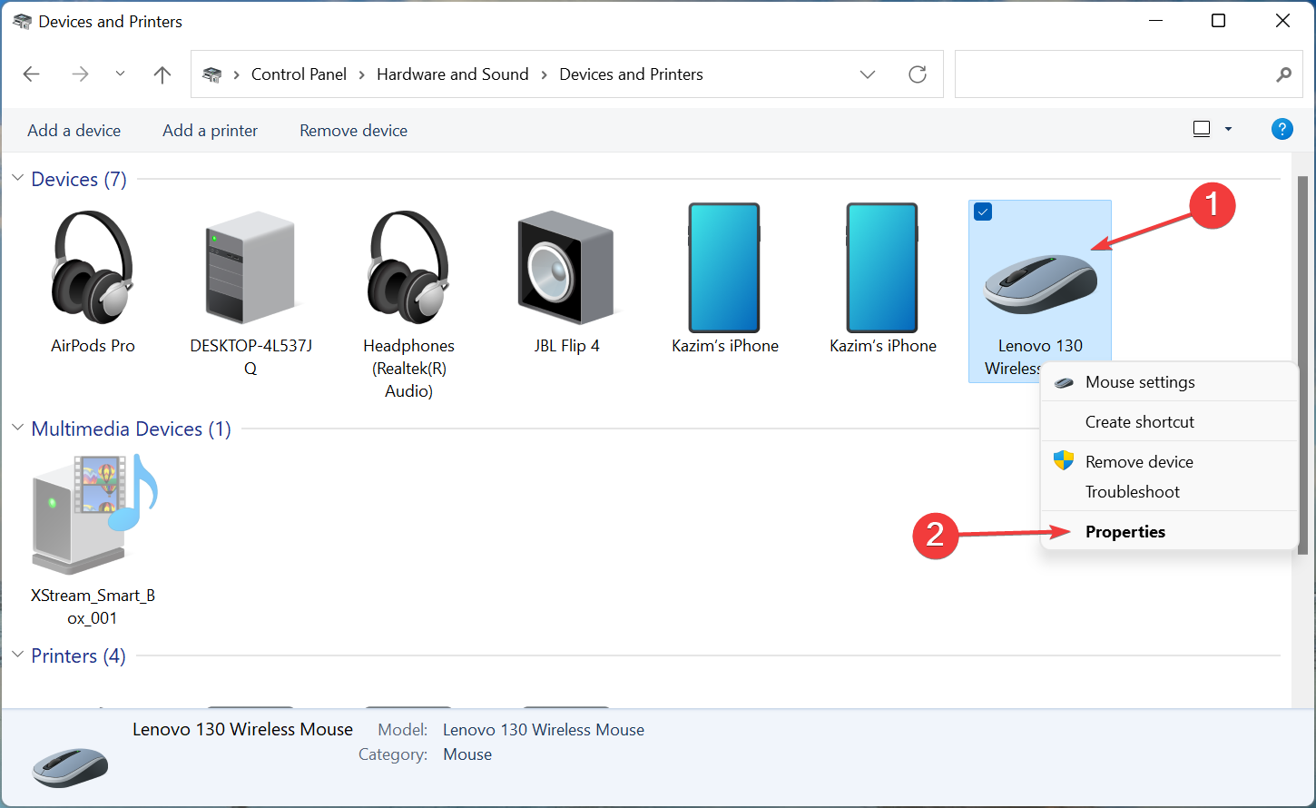Screen dimensions: 1316x808
Task: Select the JBL Flip 4 speaker
Action: tap(566, 281)
